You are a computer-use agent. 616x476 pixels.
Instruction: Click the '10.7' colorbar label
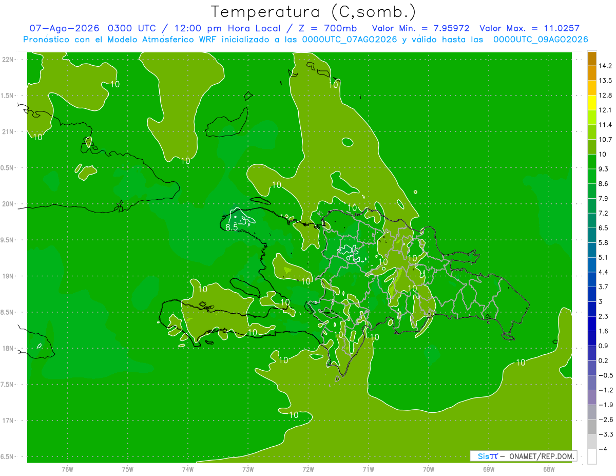coord(606,140)
